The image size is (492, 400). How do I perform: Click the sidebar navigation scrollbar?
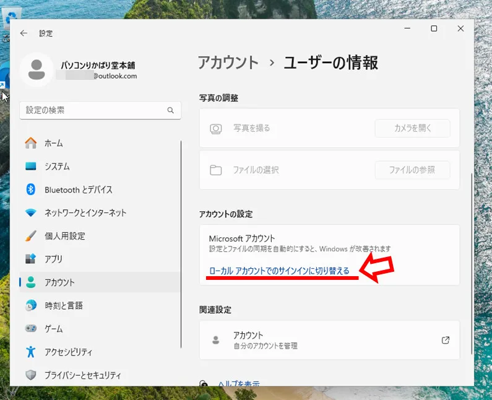(181, 244)
